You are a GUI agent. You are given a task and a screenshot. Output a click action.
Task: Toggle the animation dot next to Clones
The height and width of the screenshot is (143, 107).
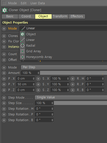(x=4, y=36)
